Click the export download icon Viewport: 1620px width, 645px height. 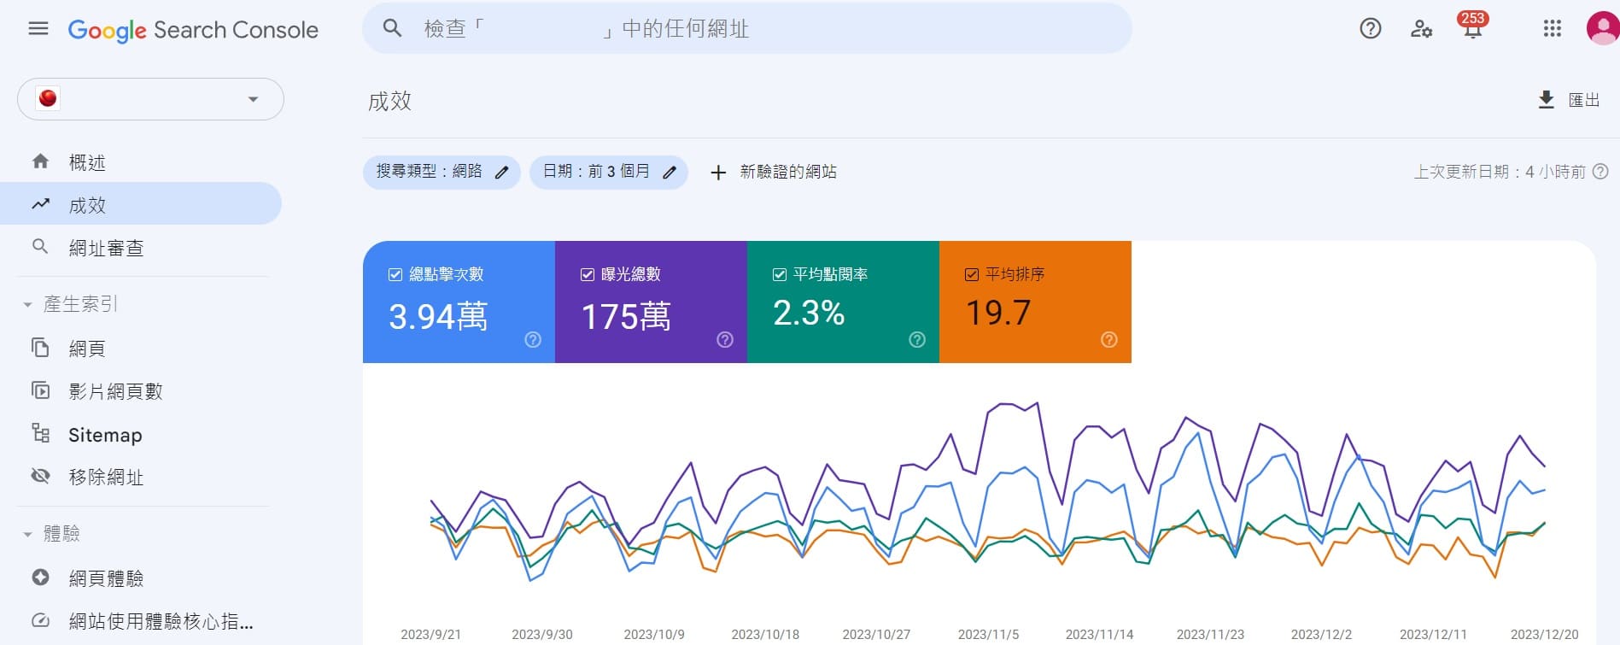[x=1546, y=100]
